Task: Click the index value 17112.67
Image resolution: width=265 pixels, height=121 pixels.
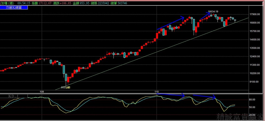Action: (x=45, y=3)
